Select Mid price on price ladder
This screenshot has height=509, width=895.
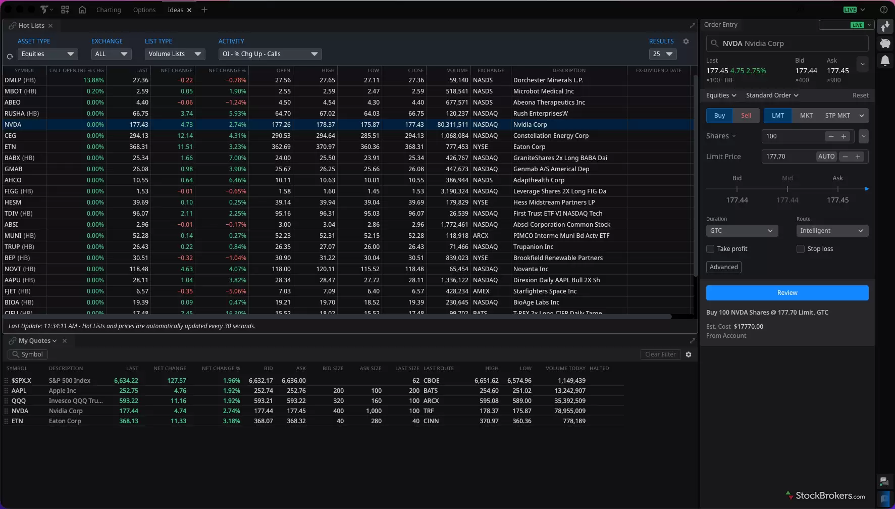[x=787, y=200]
